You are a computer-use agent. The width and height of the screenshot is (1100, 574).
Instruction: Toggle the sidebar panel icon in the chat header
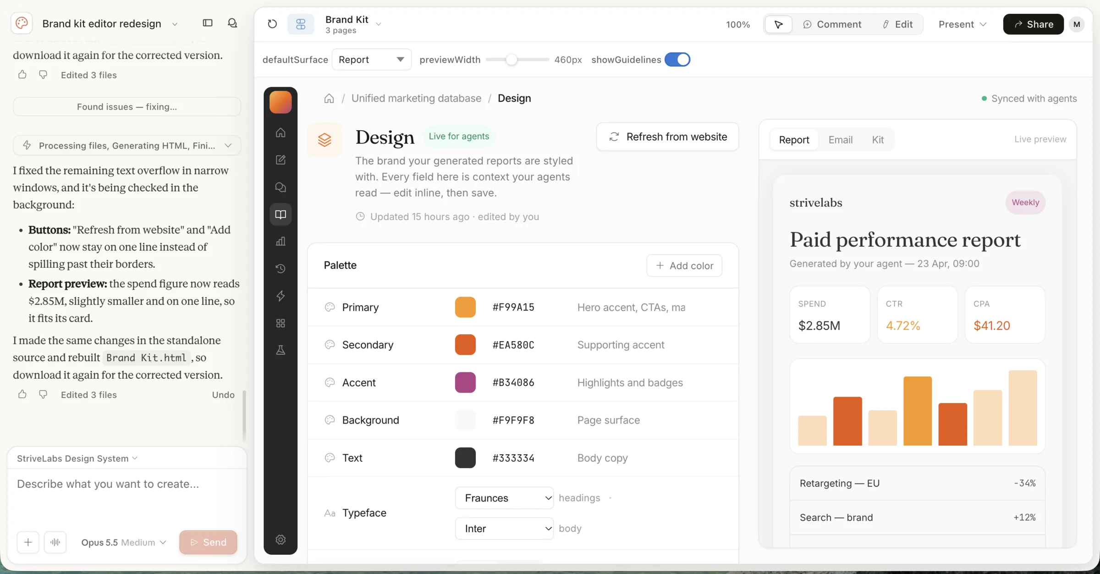point(208,23)
